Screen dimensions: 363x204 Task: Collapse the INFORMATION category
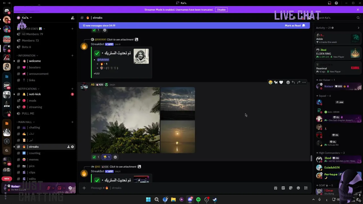[27, 56]
